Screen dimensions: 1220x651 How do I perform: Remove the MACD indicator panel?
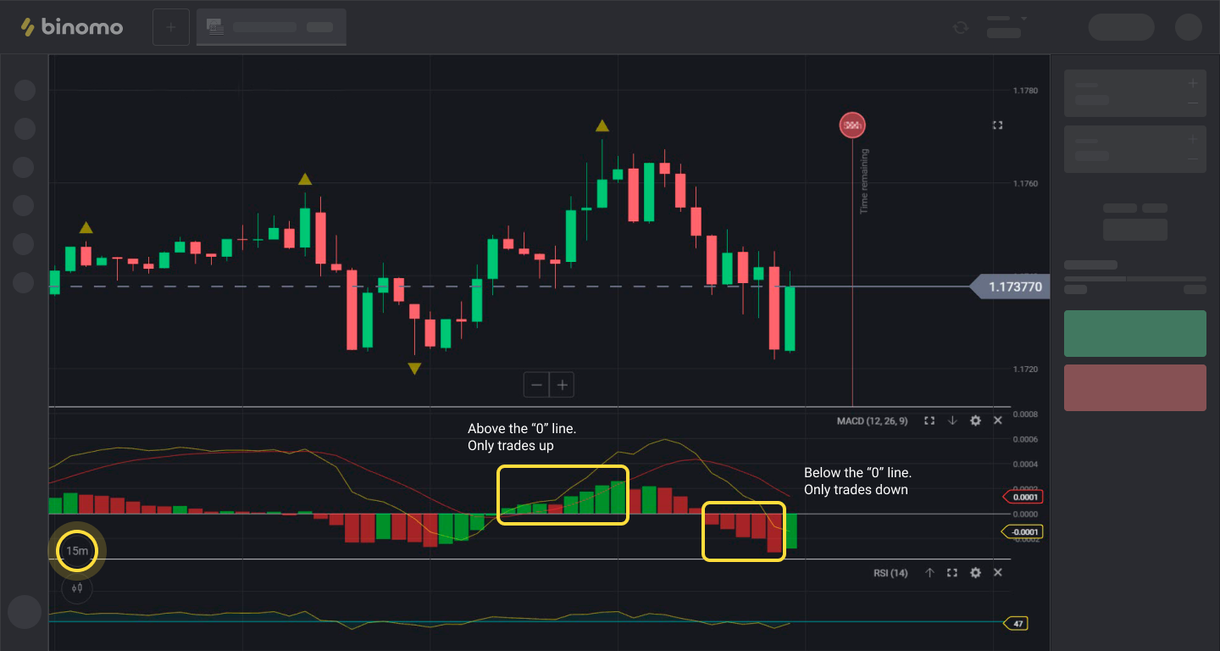(x=997, y=420)
